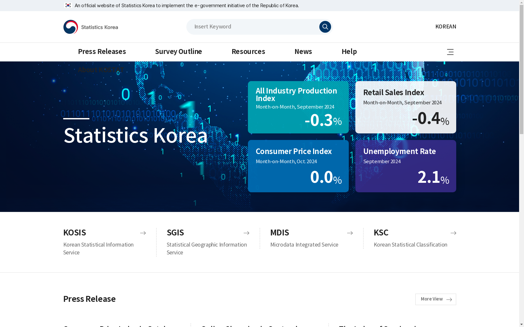Click the More View button
Image resolution: width=524 pixels, height=327 pixels.
[x=436, y=299]
